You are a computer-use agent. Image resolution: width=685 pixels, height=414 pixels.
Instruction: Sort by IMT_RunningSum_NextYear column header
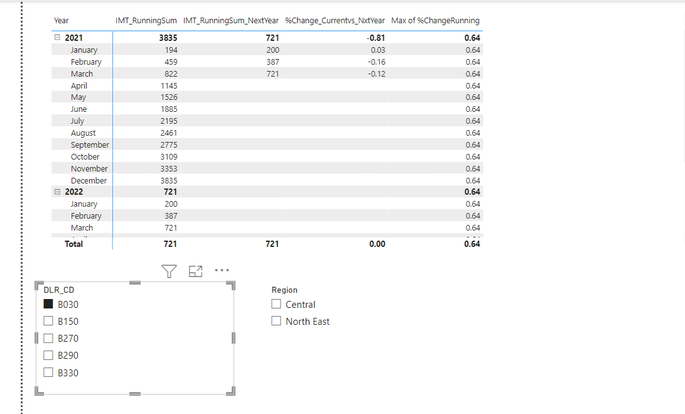230,21
